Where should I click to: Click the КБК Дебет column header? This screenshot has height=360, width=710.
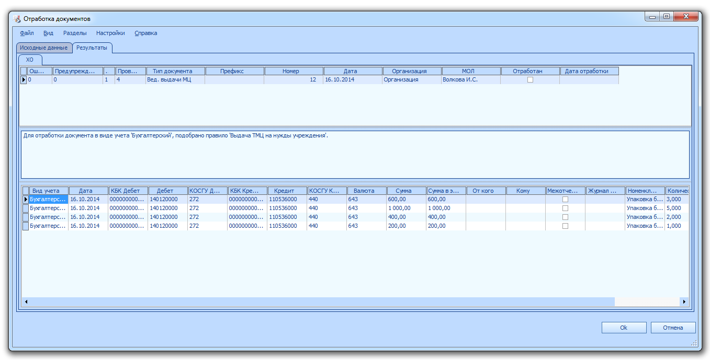point(128,191)
